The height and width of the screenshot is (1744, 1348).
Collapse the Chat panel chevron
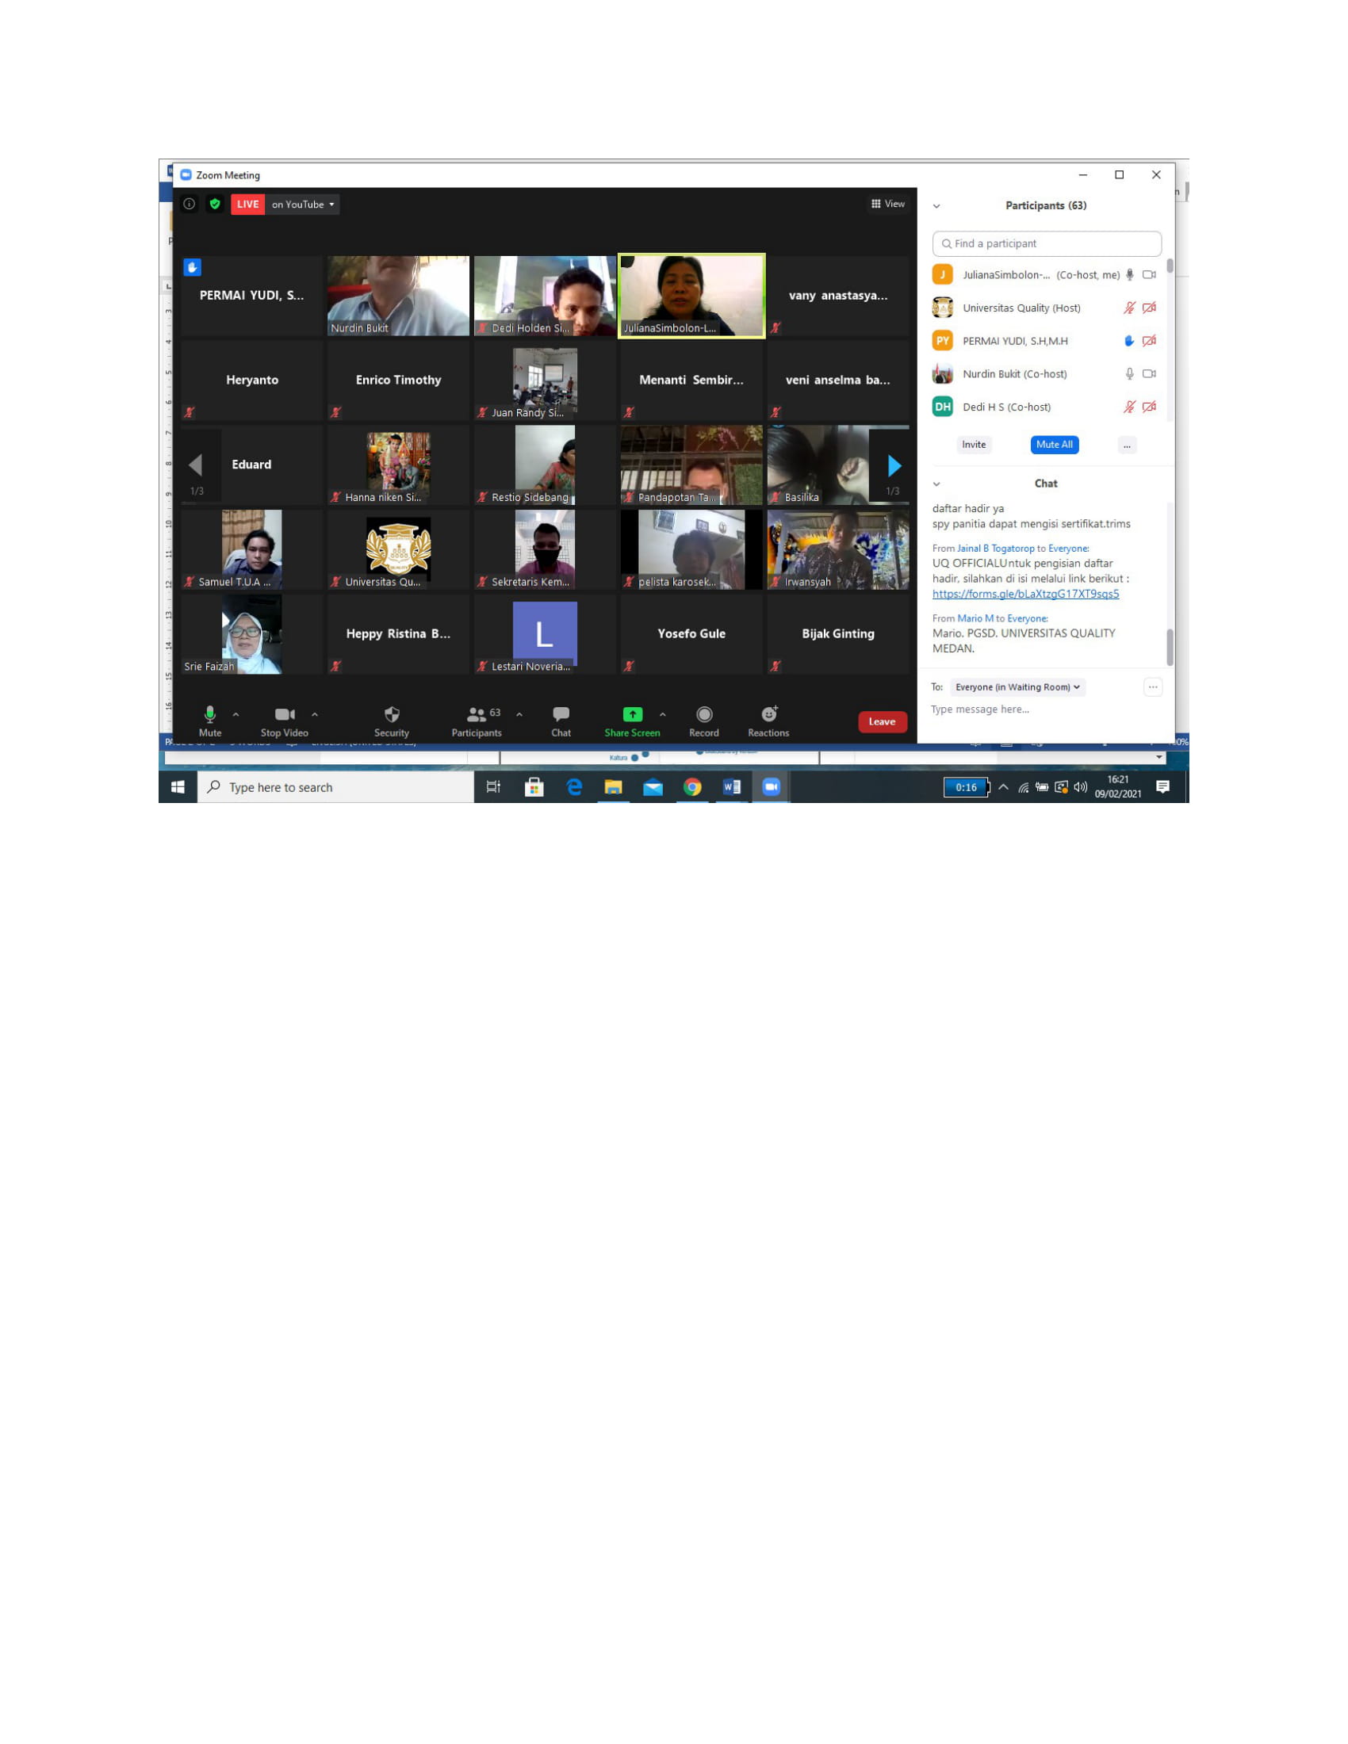[x=936, y=484]
